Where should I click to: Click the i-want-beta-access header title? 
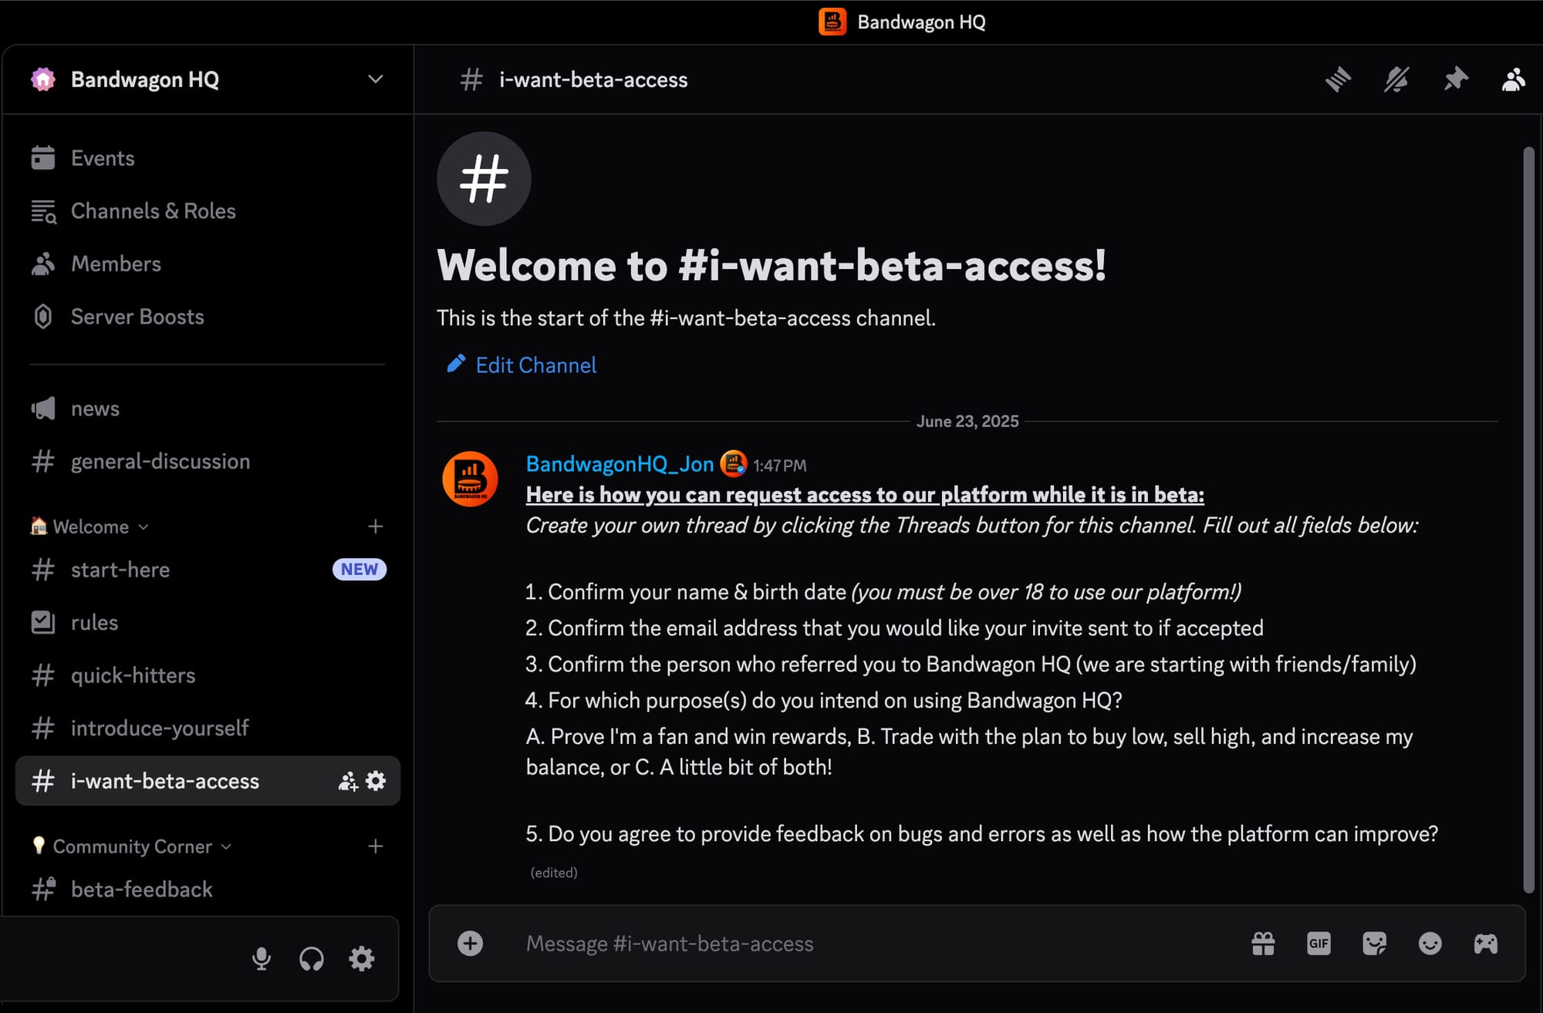click(x=593, y=79)
